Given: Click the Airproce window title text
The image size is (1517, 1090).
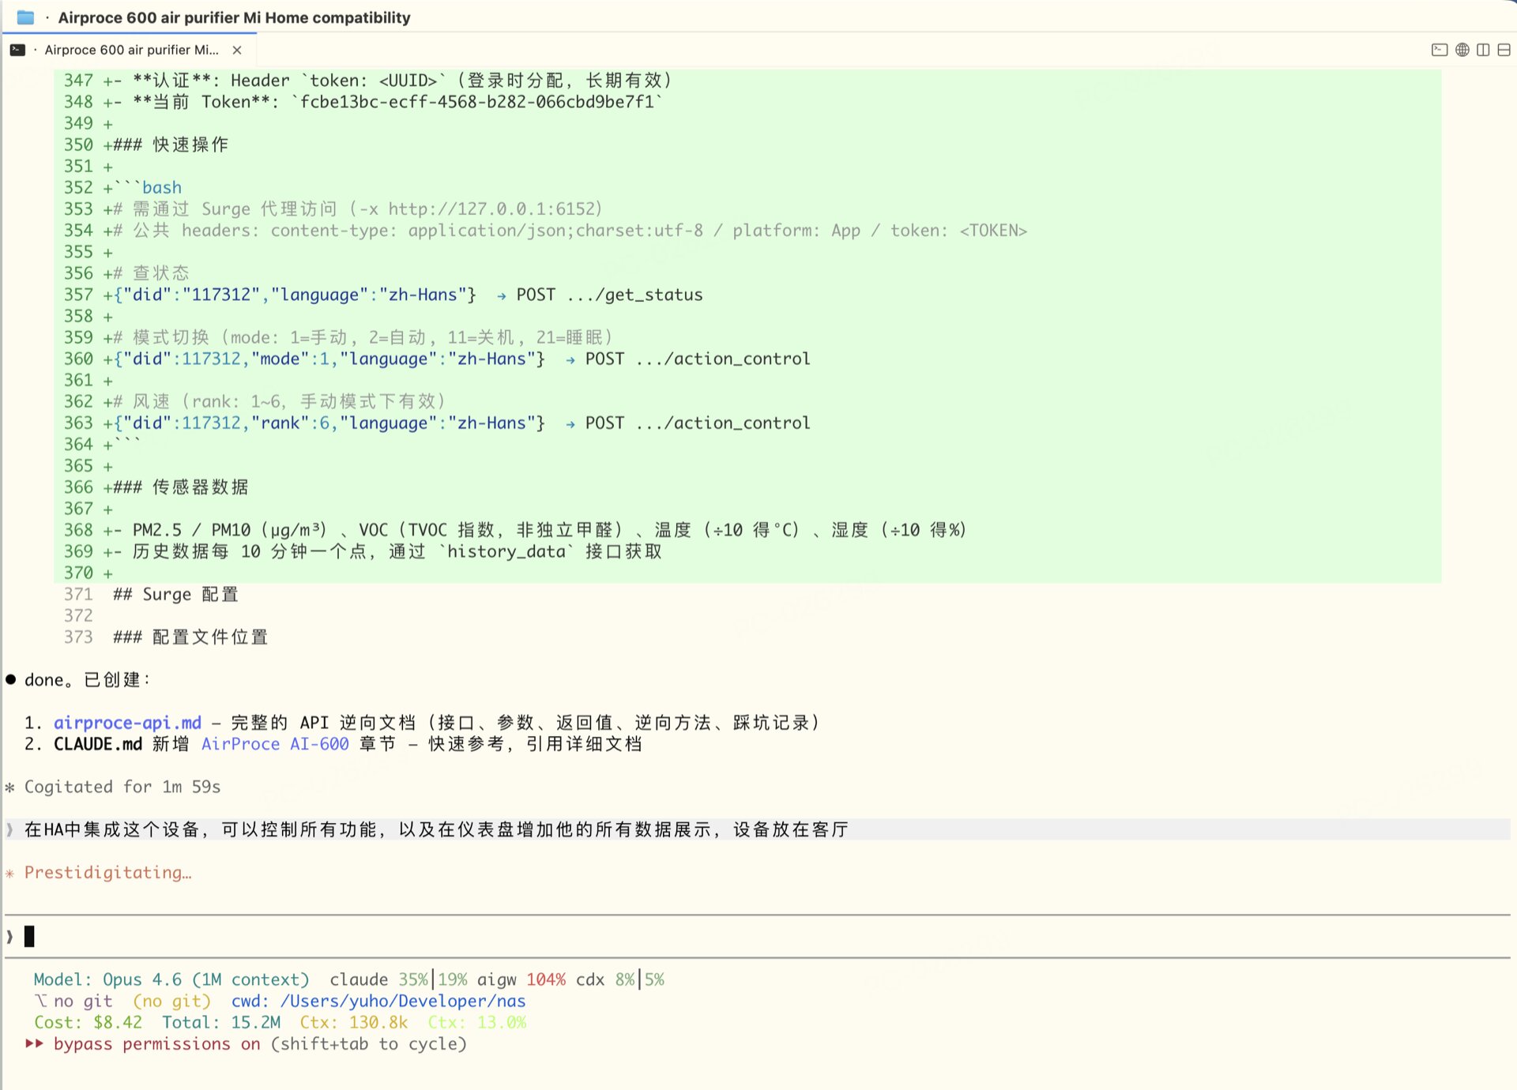Looking at the screenshot, I should [234, 17].
